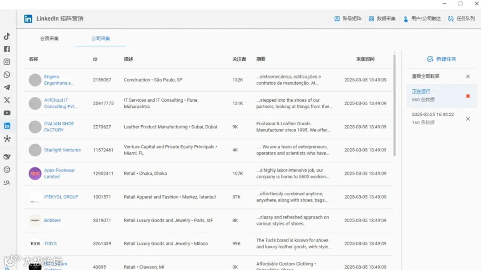The height and width of the screenshot is (270, 481).
Task: Click the ID column header
Action: coord(95,59)
